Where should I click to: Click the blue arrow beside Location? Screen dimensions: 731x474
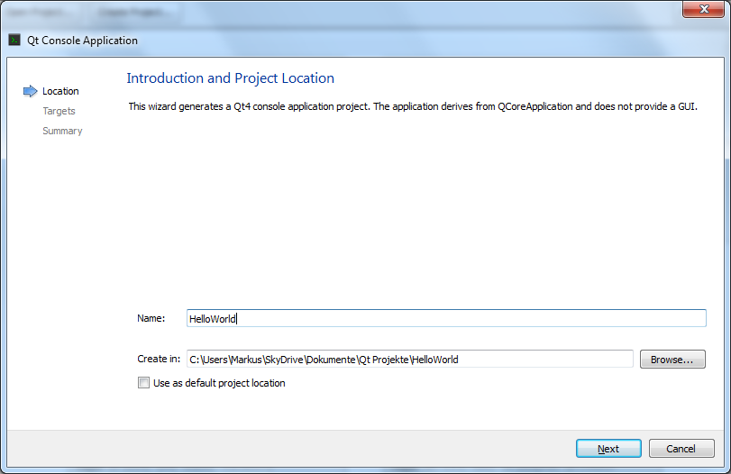(x=30, y=91)
